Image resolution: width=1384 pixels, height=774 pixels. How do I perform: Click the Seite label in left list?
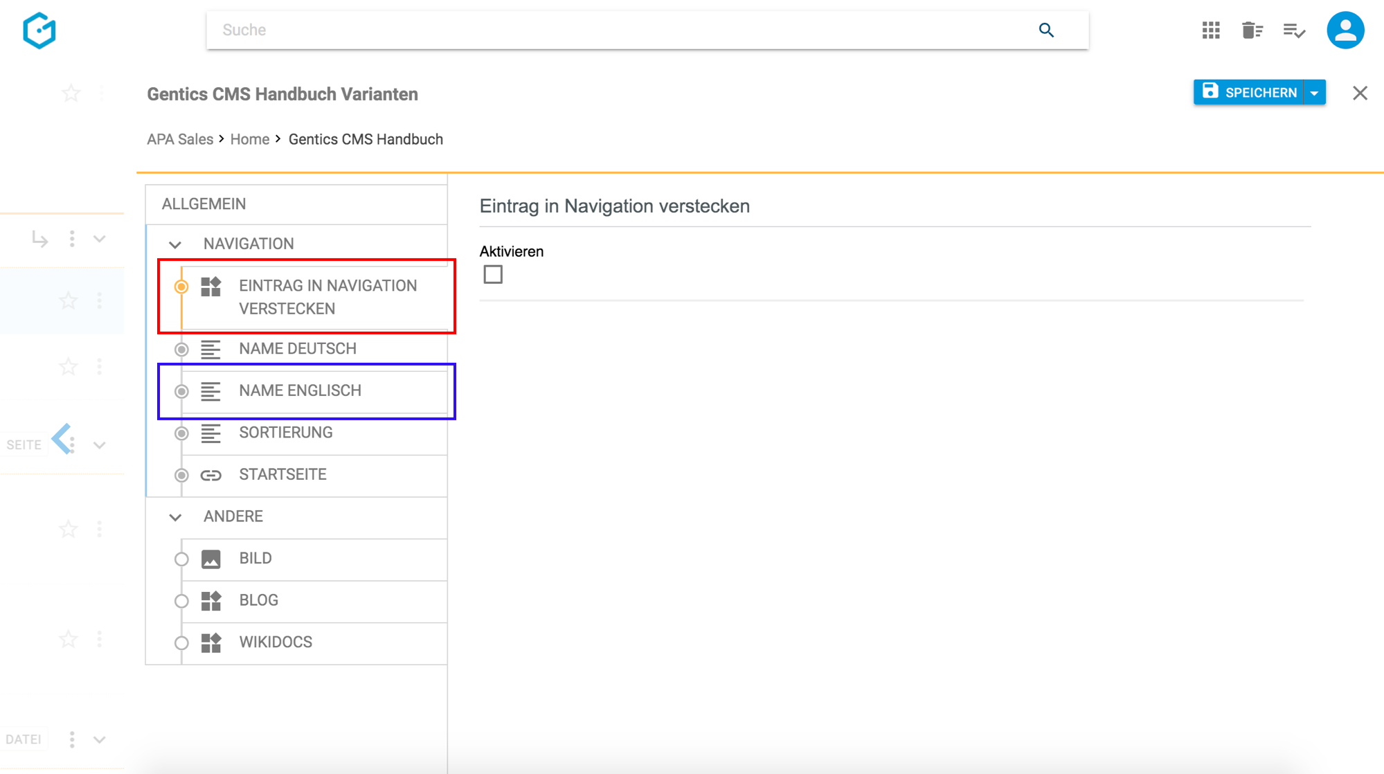pyautogui.click(x=24, y=445)
